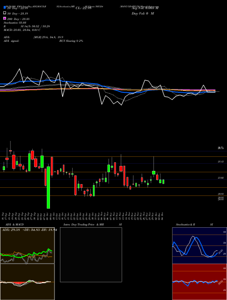Viewport: 227px width, 300px height.
Task: Select the '50 Day - 23.19' legend text
Action: pos(18,14)
